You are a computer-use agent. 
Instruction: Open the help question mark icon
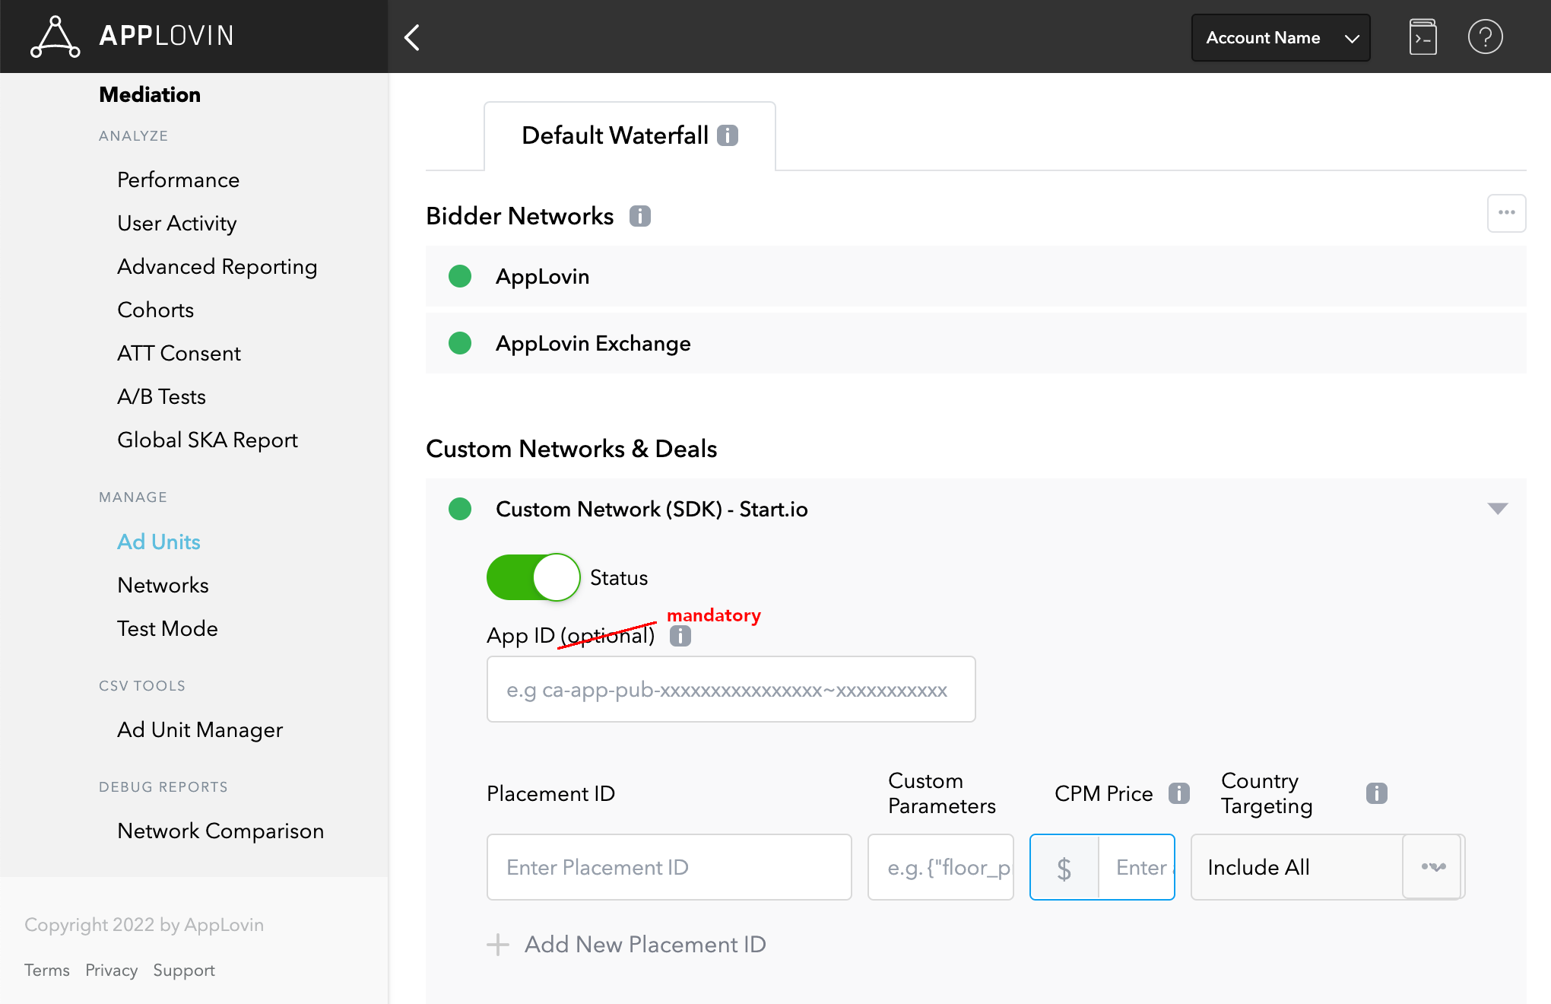[x=1485, y=37]
